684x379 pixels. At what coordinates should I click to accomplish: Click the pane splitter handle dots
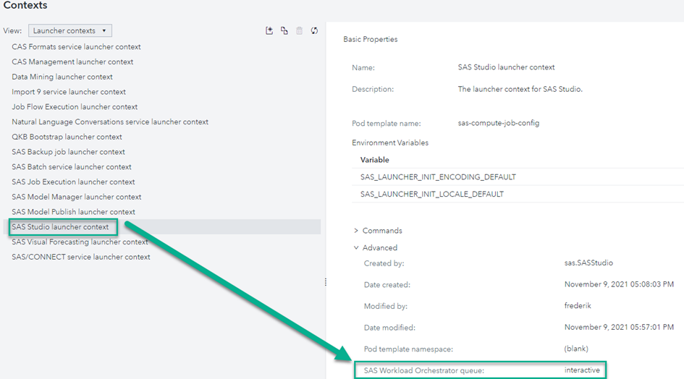[326, 282]
